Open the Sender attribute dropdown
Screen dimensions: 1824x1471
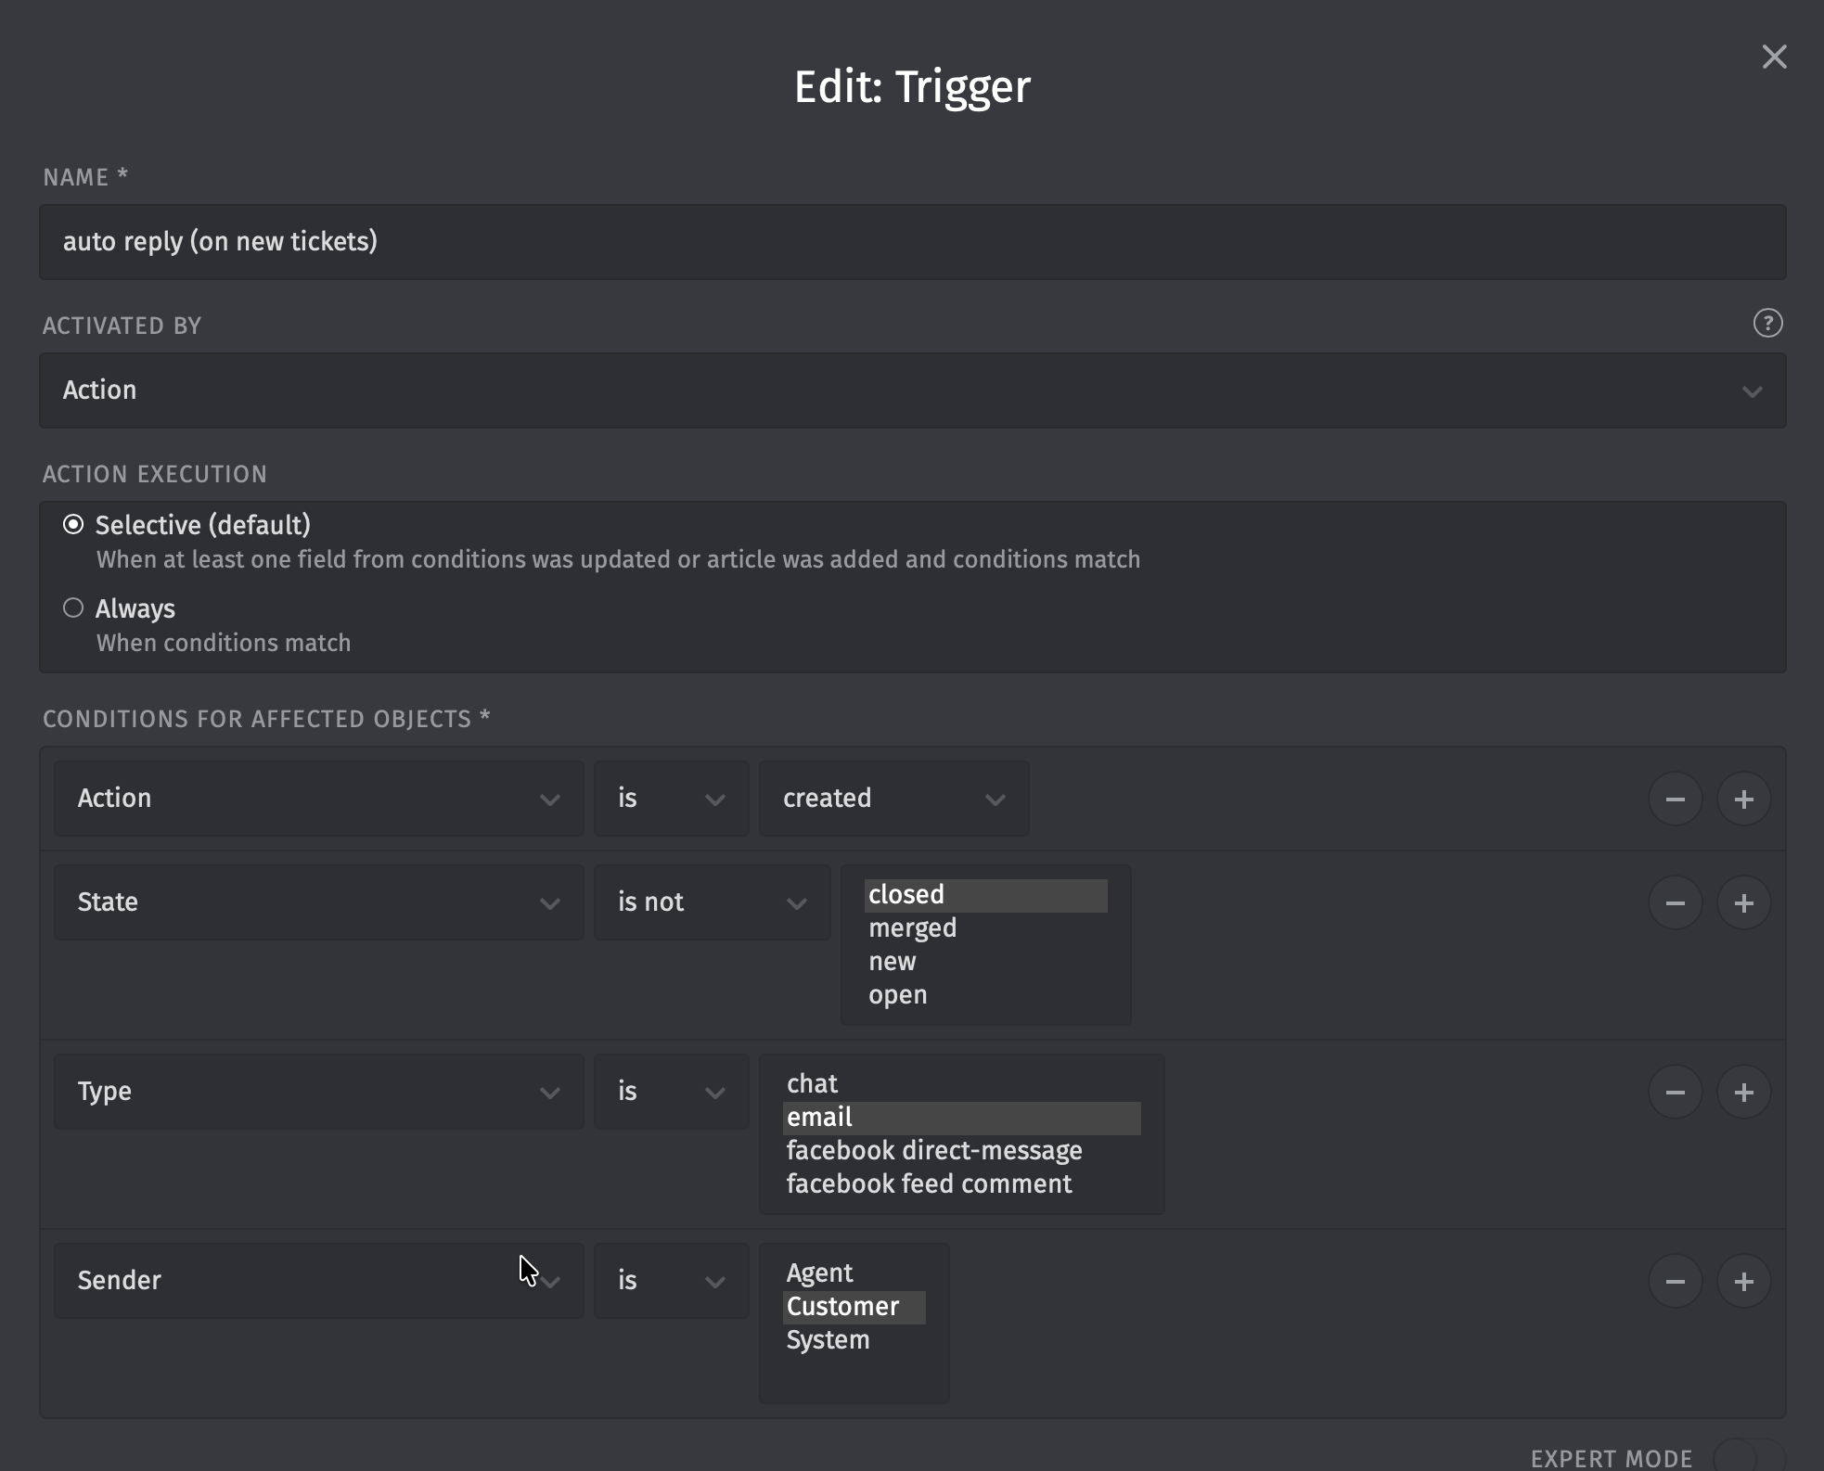[318, 1281]
